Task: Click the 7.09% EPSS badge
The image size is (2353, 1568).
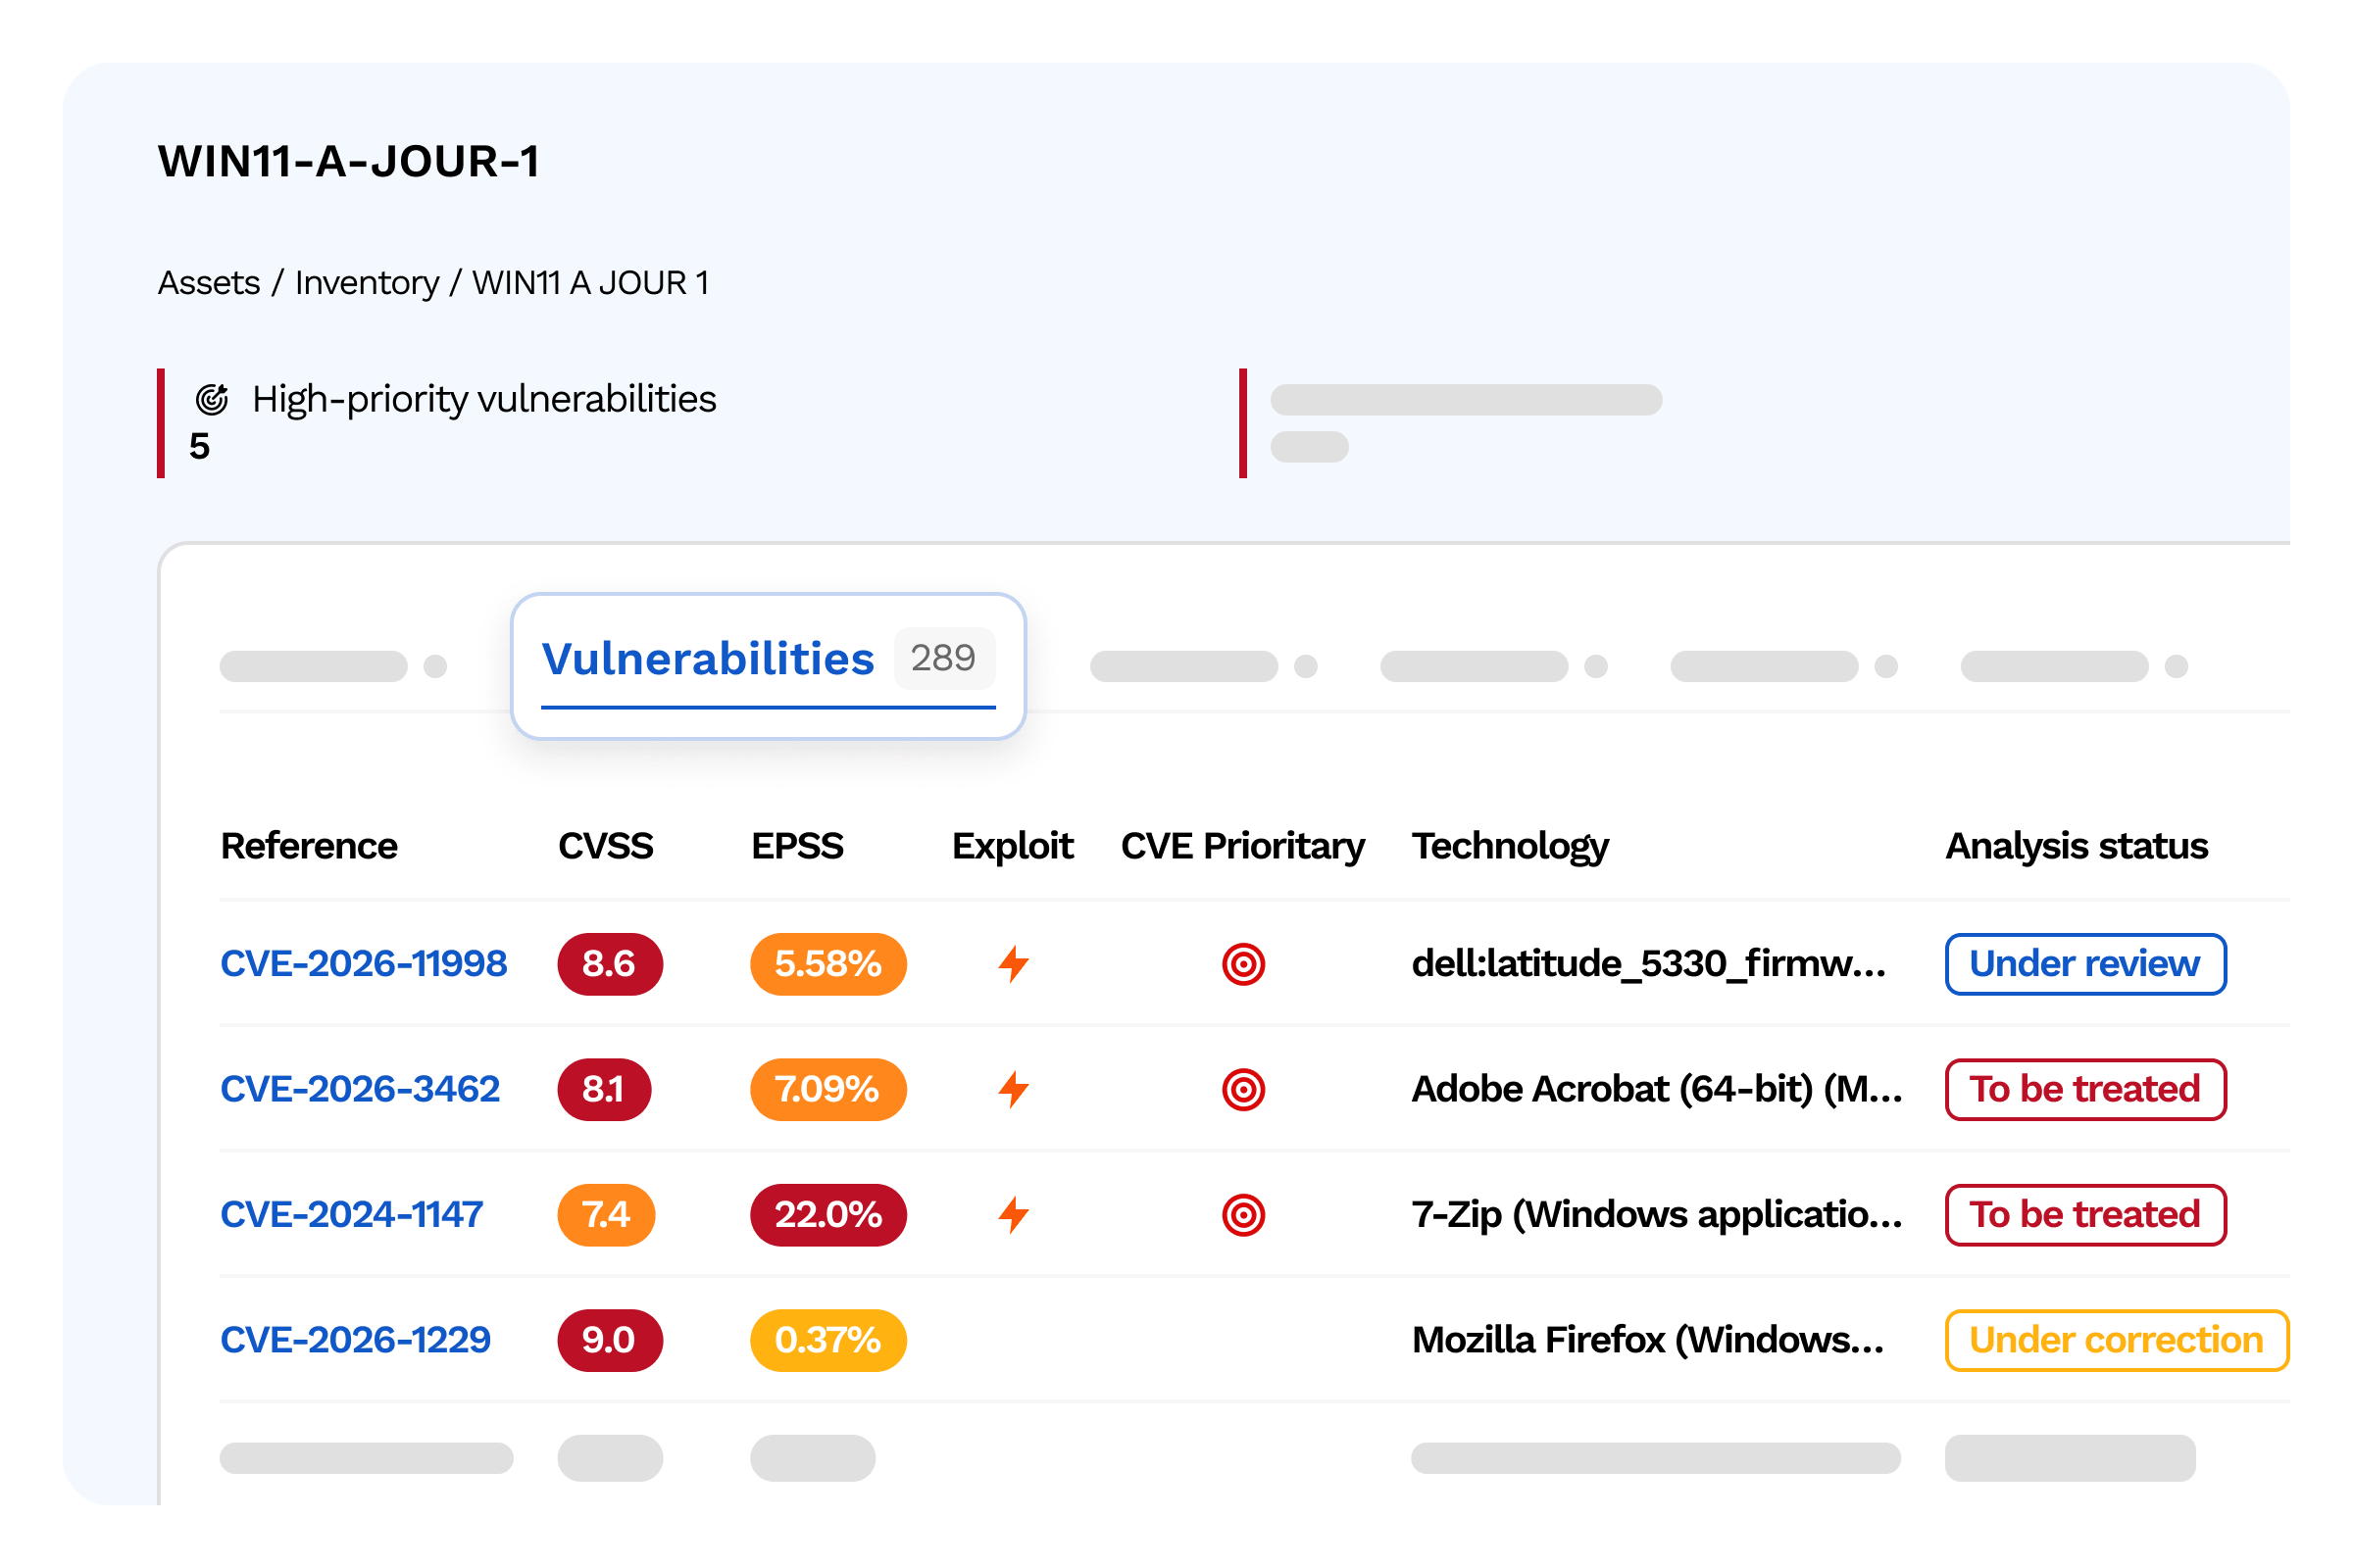Action: [x=828, y=1089]
